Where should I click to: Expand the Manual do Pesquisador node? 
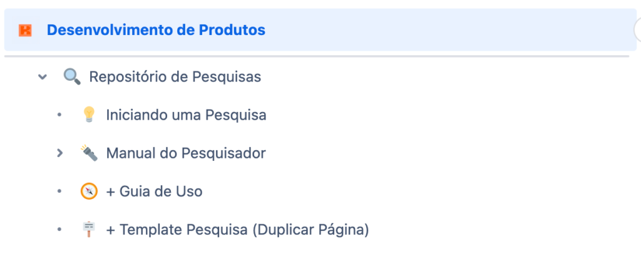tap(59, 153)
